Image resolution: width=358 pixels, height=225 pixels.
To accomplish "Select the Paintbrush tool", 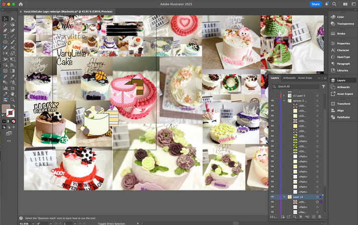I will click(x=13, y=42).
